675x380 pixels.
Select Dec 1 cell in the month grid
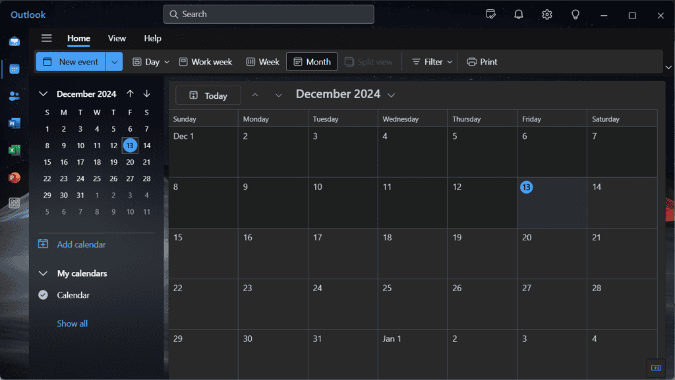(203, 151)
